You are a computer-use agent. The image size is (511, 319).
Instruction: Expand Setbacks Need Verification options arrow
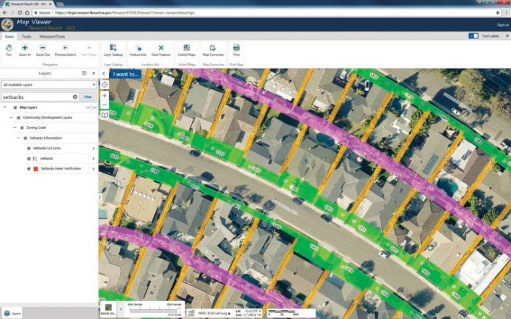click(94, 169)
